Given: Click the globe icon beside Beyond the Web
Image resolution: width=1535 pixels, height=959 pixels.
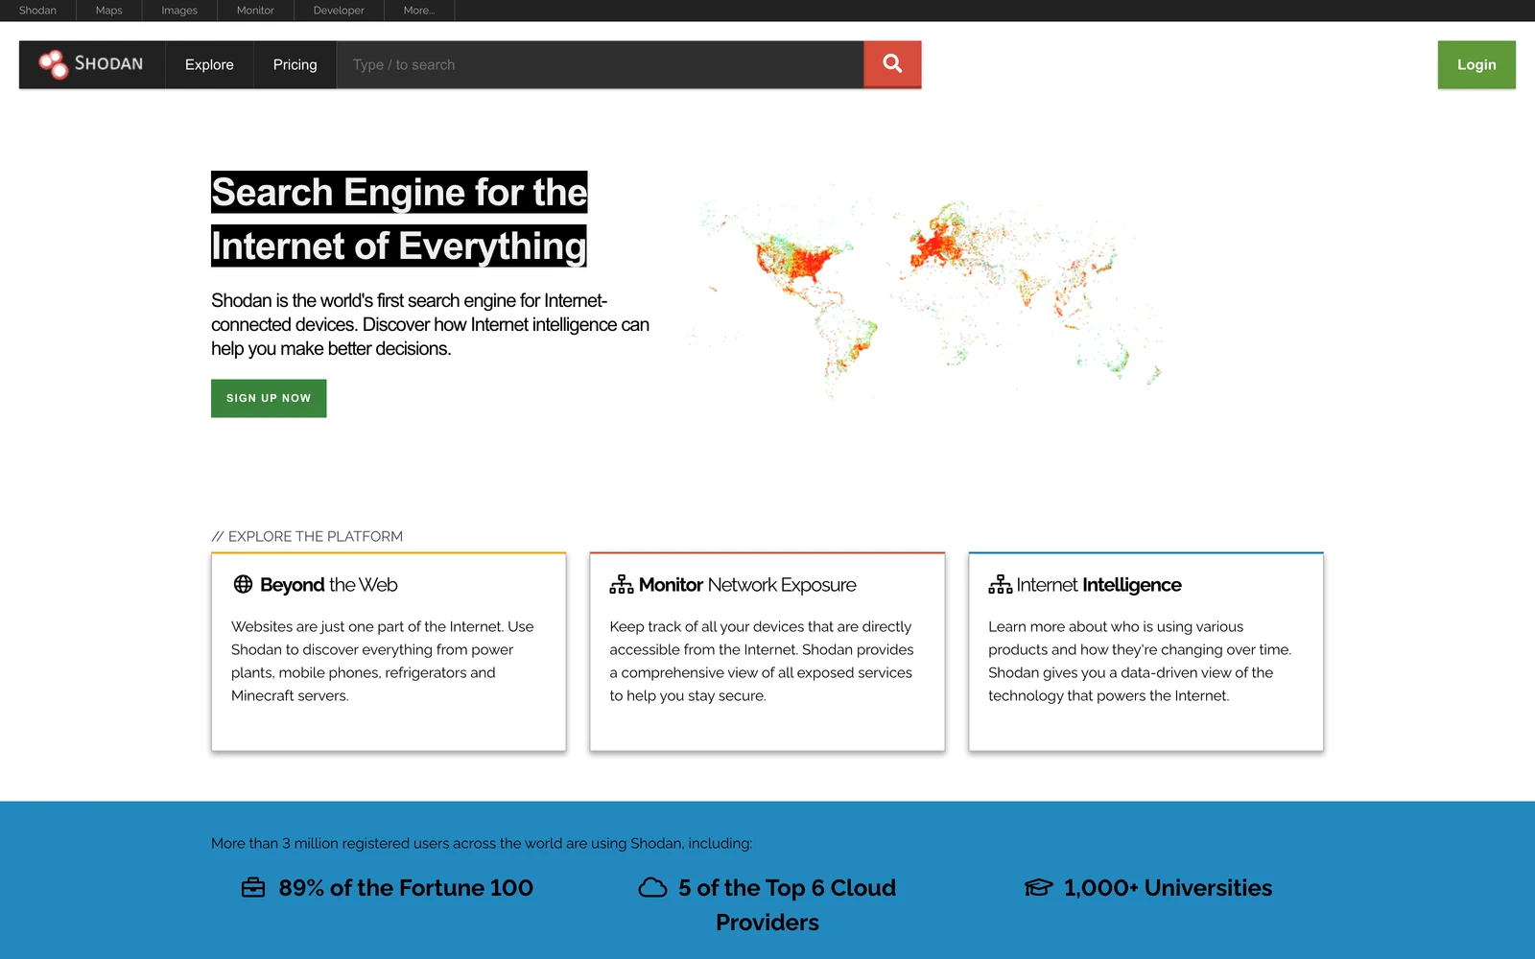Looking at the screenshot, I should 243,584.
